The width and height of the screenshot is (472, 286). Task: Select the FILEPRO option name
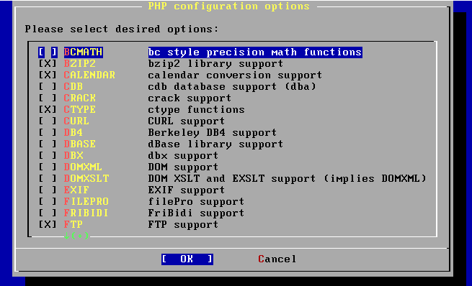tap(86, 201)
